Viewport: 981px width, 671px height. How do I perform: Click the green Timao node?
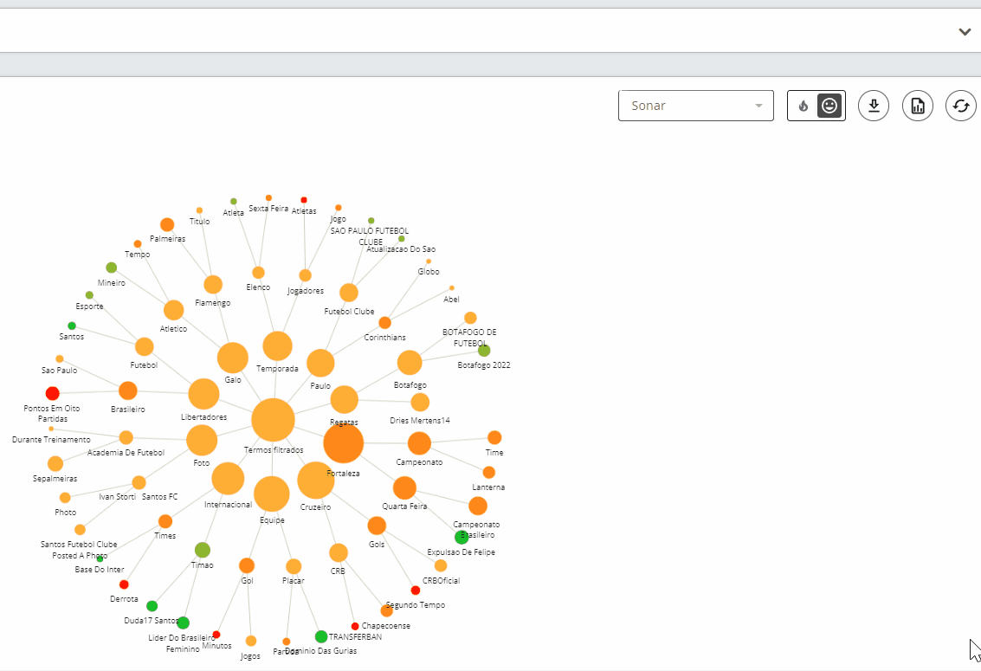pyautogui.click(x=202, y=551)
